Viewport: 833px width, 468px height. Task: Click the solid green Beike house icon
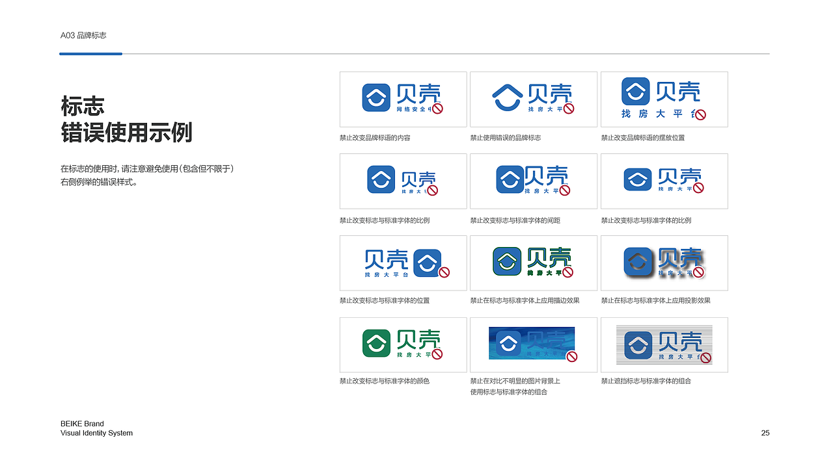click(376, 343)
